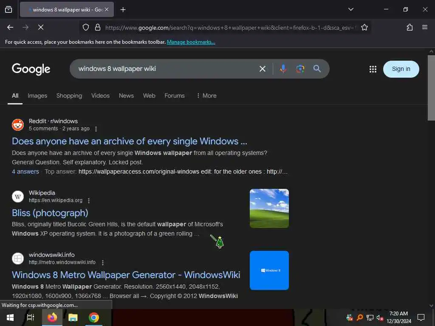Open a new tab with plus button

point(123,10)
